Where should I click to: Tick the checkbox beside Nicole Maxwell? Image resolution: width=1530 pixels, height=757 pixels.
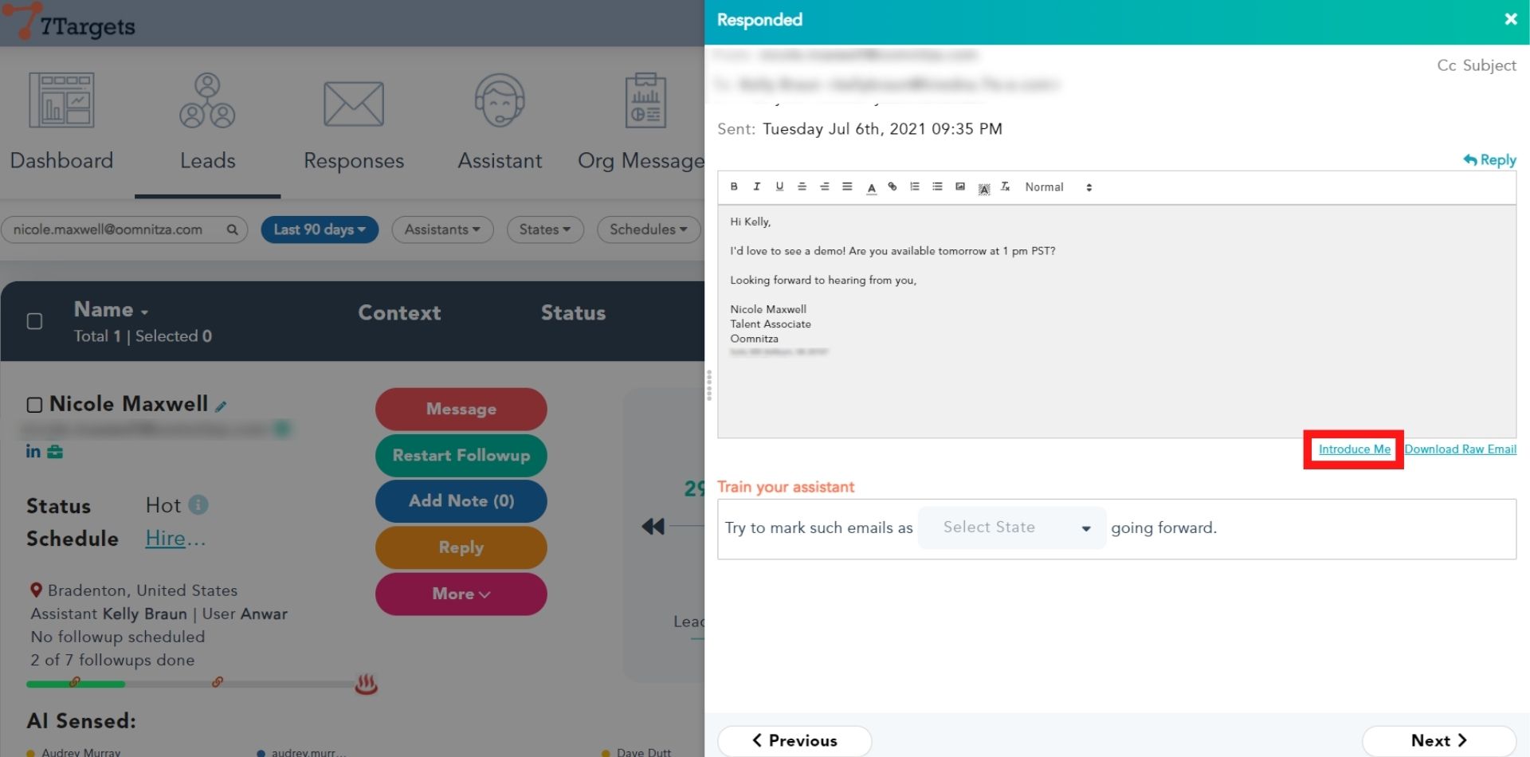pyautogui.click(x=34, y=405)
